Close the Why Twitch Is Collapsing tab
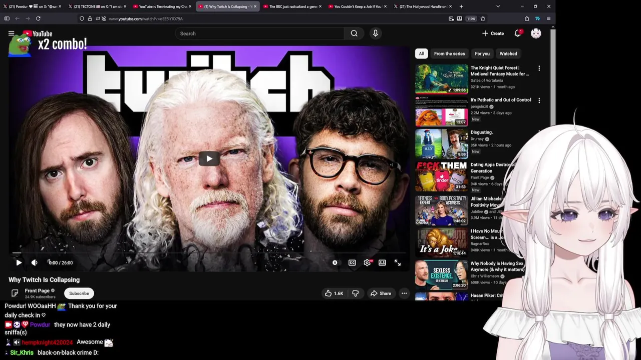The width and height of the screenshot is (641, 360). pos(255,6)
